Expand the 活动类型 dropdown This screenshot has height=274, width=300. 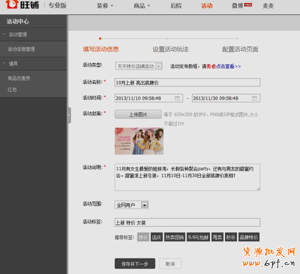pos(158,66)
